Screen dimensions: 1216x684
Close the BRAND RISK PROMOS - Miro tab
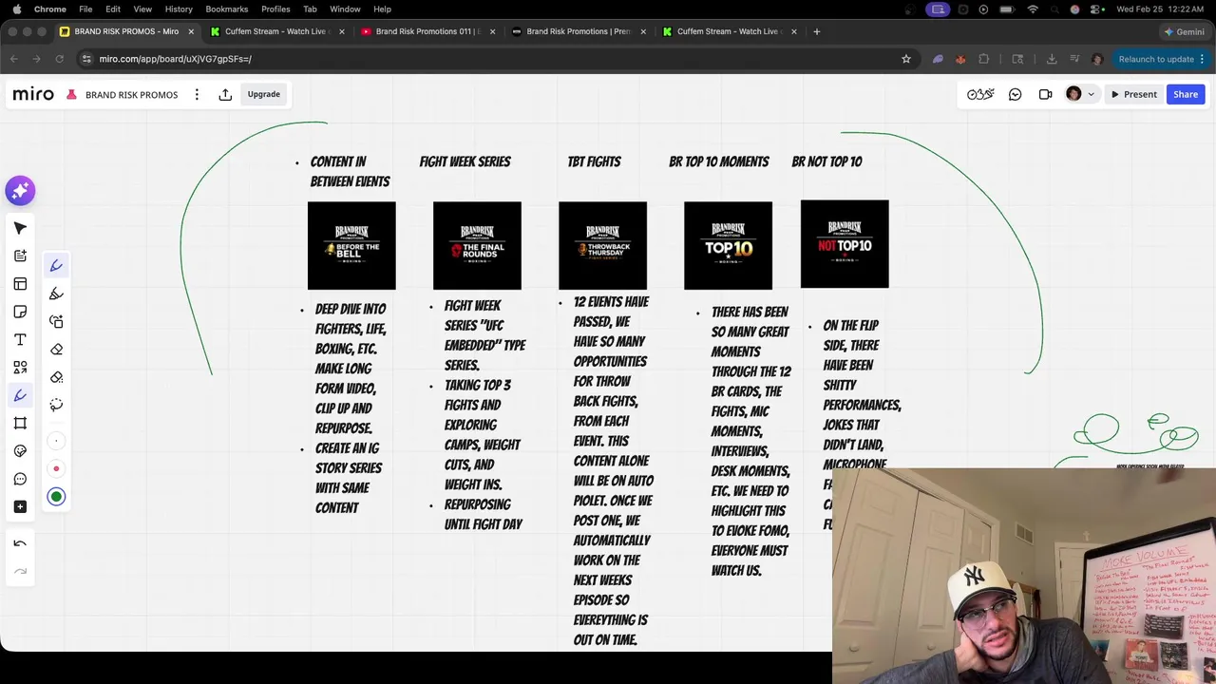pos(191,31)
